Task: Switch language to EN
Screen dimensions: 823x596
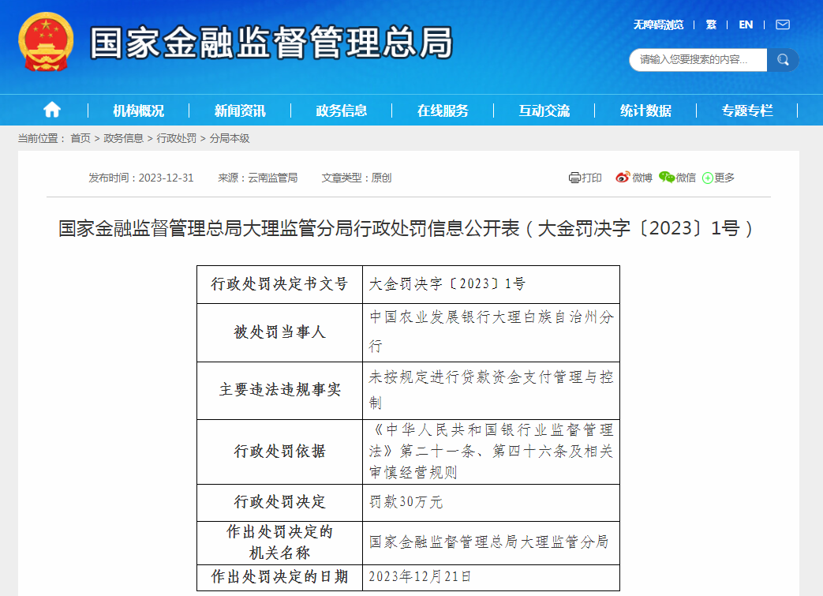Action: [746, 24]
